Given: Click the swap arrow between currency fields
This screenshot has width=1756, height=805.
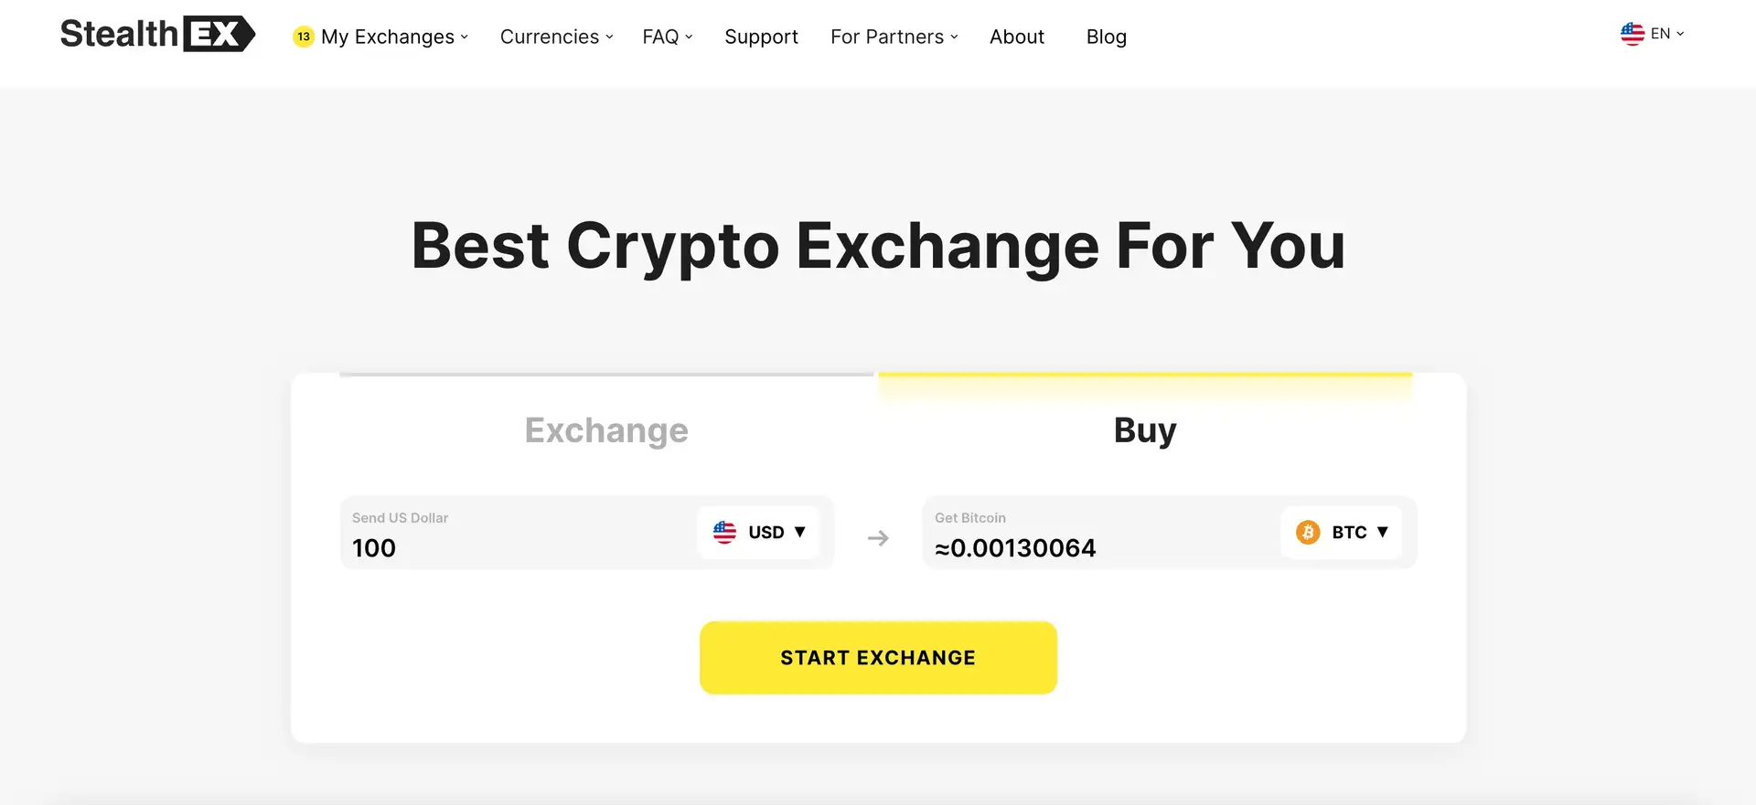Looking at the screenshot, I should tap(878, 538).
